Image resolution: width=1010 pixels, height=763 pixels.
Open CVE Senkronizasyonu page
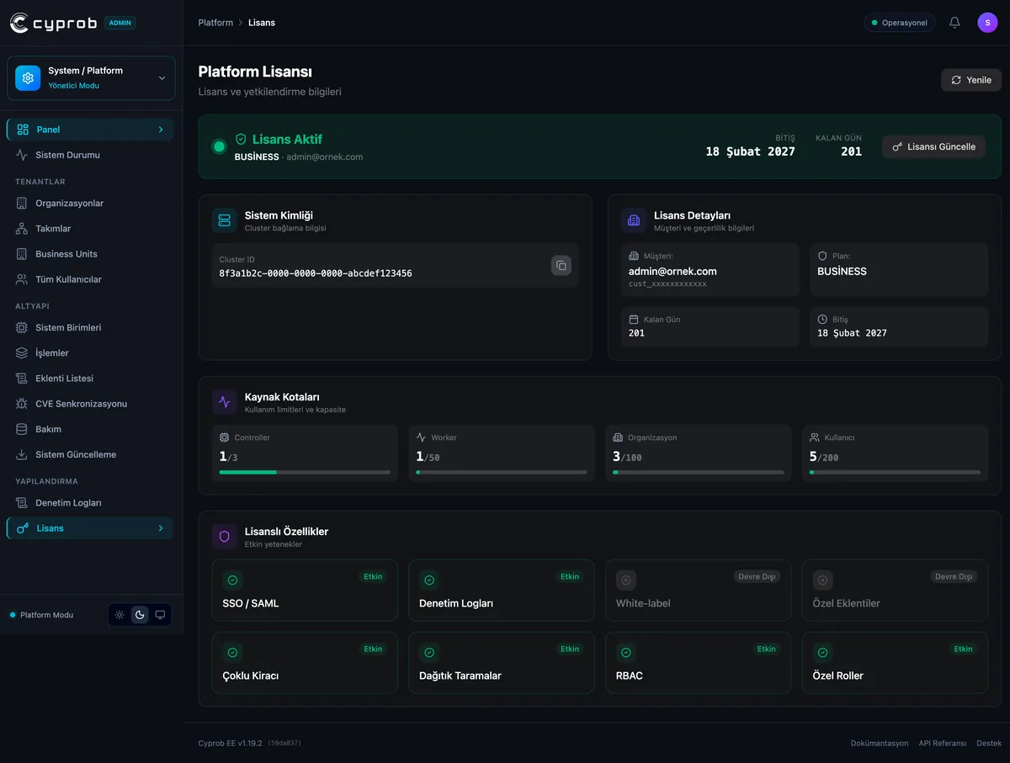point(91,404)
